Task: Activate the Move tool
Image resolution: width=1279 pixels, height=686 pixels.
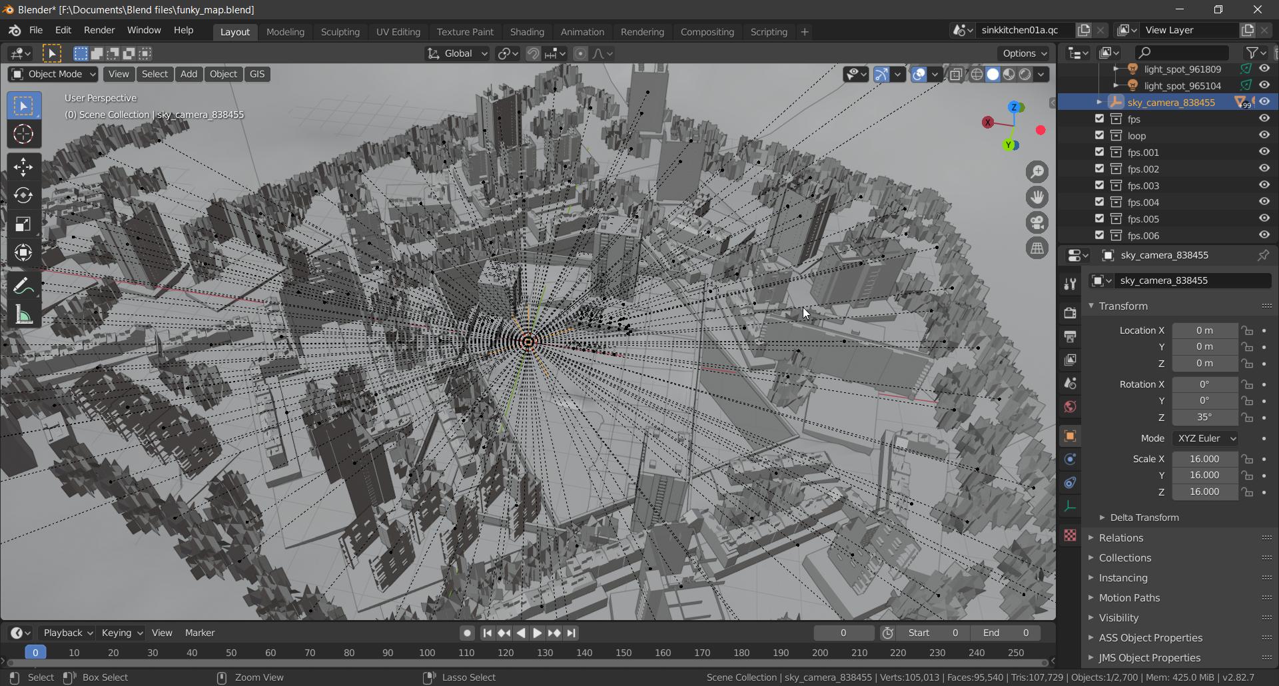Action: point(23,167)
